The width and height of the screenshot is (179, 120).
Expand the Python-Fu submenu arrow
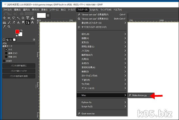pyautogui.click(x=125, y=102)
